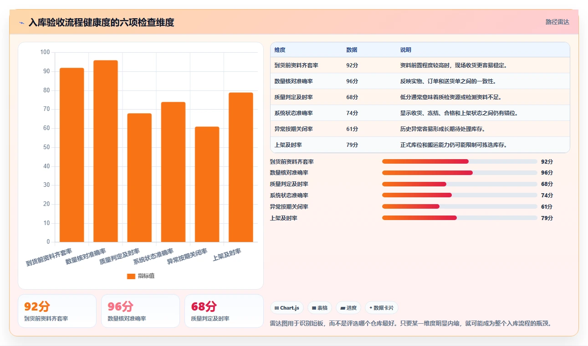
Task: Click description 资料前置程度较高时，现场收货更容易稳定。
Action: (x=454, y=65)
